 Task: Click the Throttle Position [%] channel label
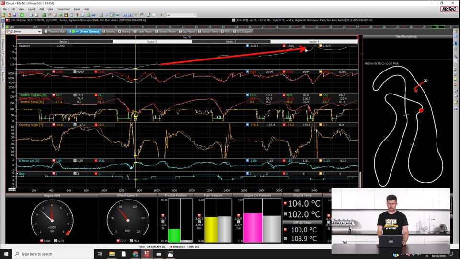point(33,95)
